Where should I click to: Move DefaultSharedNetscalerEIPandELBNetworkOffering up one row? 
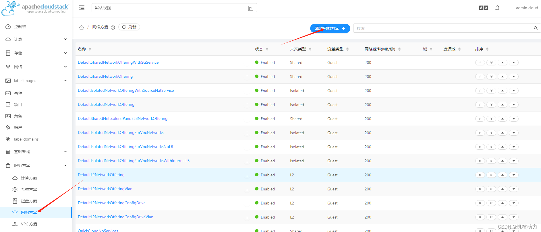(503, 119)
